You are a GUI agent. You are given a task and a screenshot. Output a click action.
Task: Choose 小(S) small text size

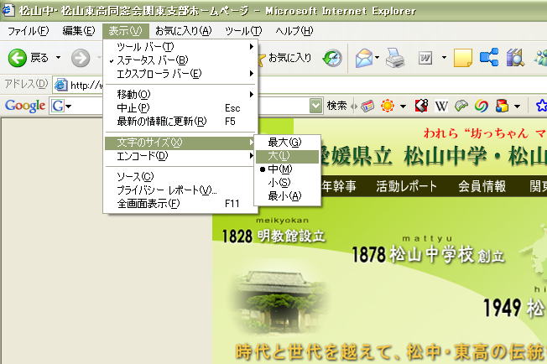click(x=287, y=183)
